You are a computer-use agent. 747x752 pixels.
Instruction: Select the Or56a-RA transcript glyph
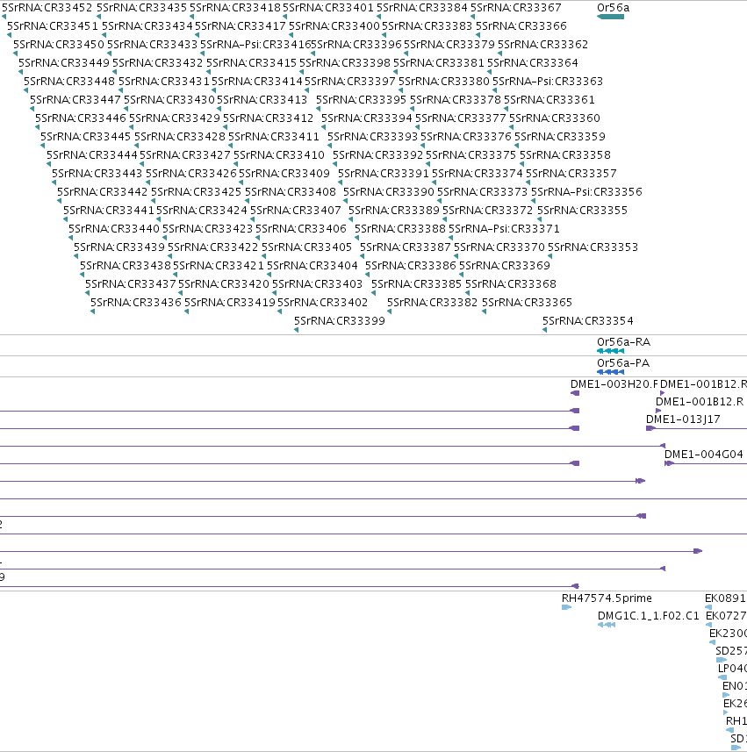click(610, 351)
